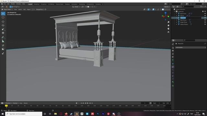Select solid viewport shading mode
This screenshot has height=116, width=207.
pos(163,9)
